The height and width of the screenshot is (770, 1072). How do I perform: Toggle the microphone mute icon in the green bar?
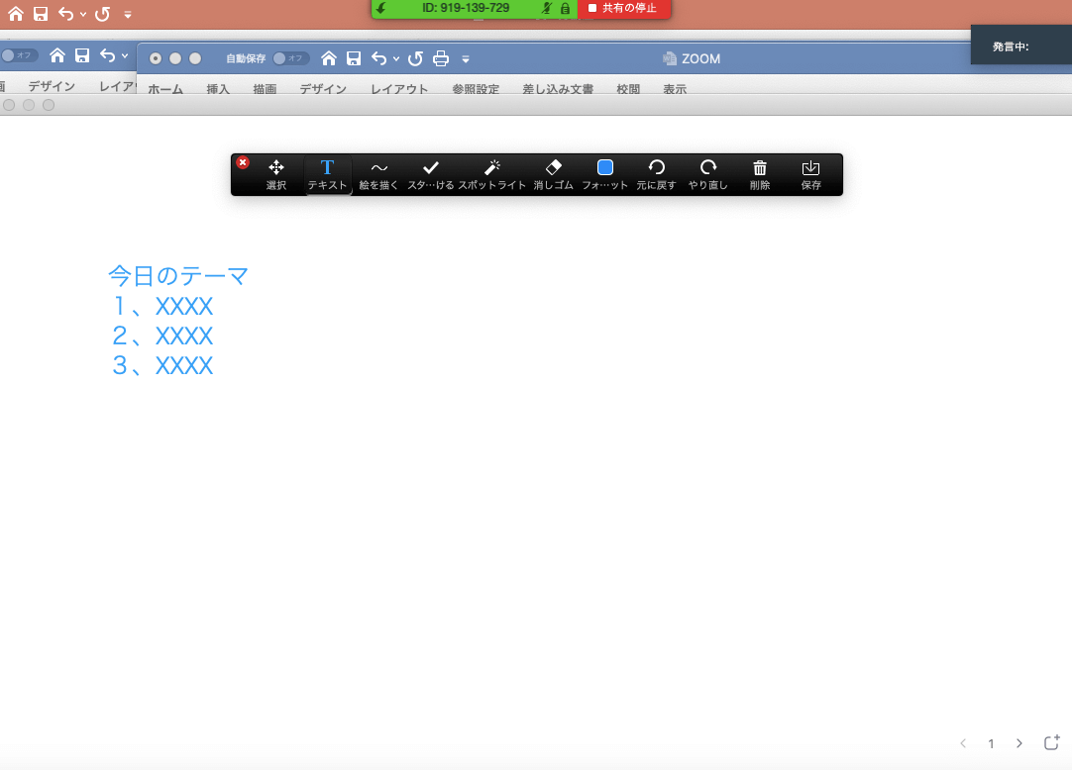point(547,8)
